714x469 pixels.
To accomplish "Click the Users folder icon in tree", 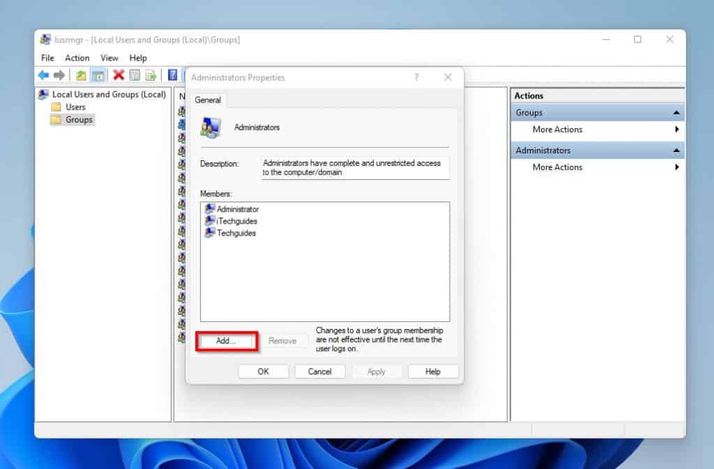I will [x=56, y=107].
